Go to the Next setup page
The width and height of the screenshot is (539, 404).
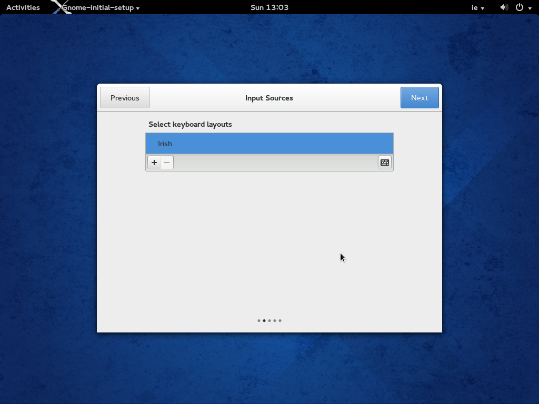pos(420,98)
